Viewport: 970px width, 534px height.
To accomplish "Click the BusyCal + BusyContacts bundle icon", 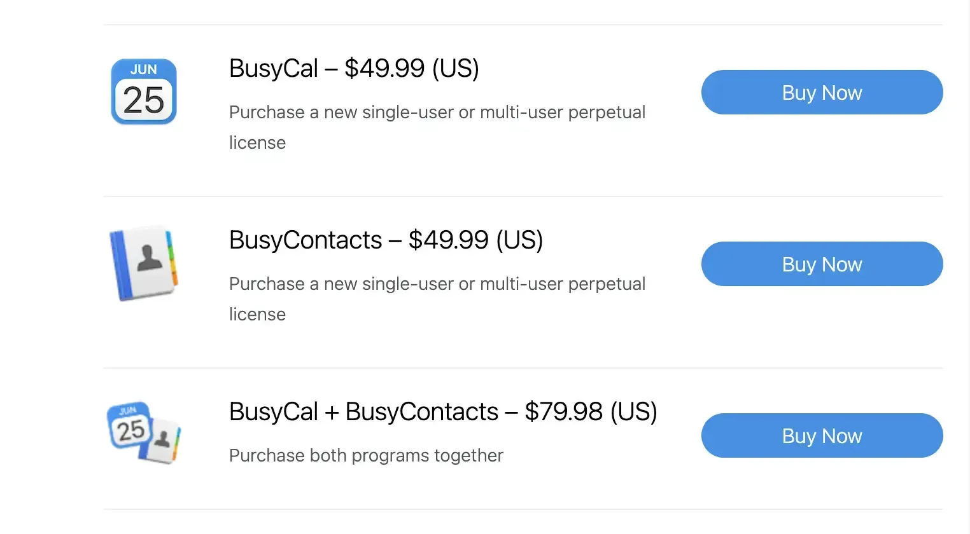I will pyautogui.click(x=143, y=433).
